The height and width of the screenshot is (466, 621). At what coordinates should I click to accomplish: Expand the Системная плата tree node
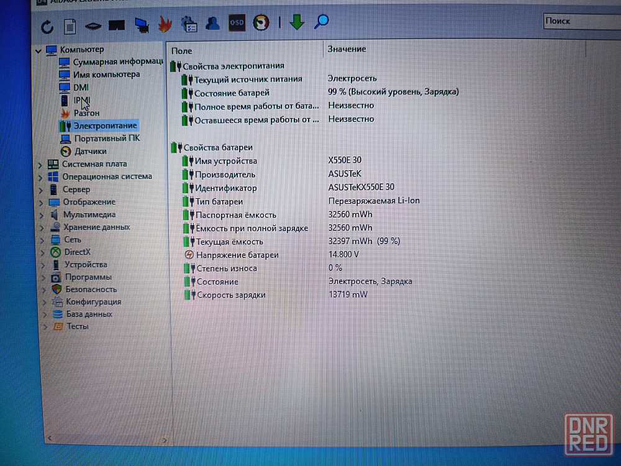point(40,165)
